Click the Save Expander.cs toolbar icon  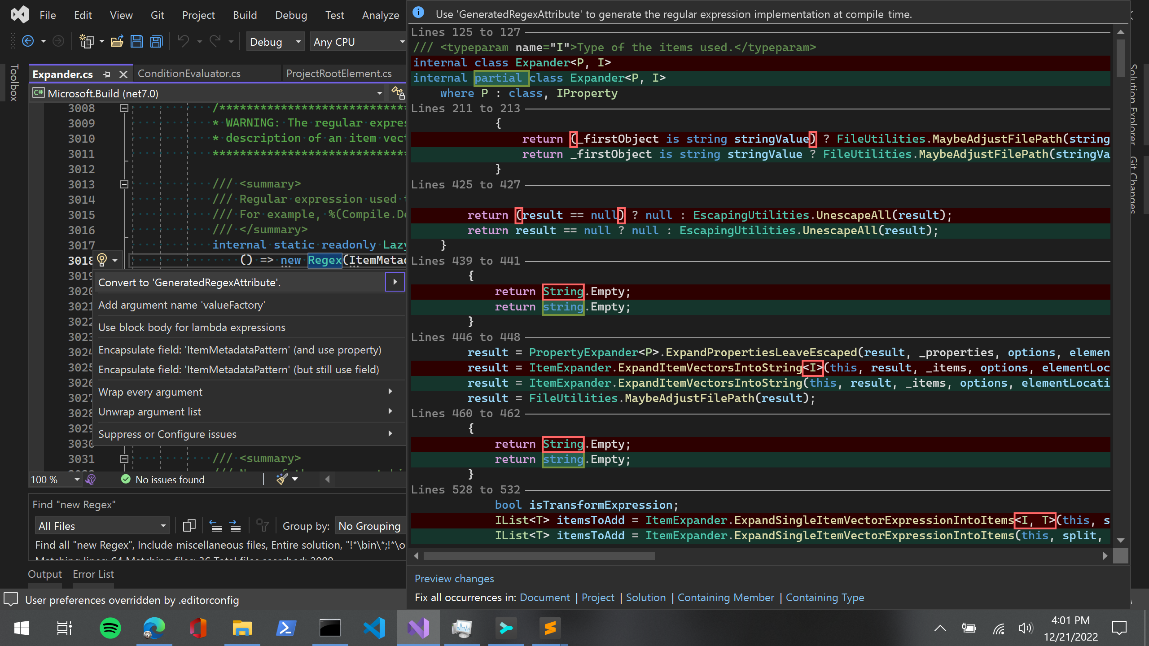(137, 41)
